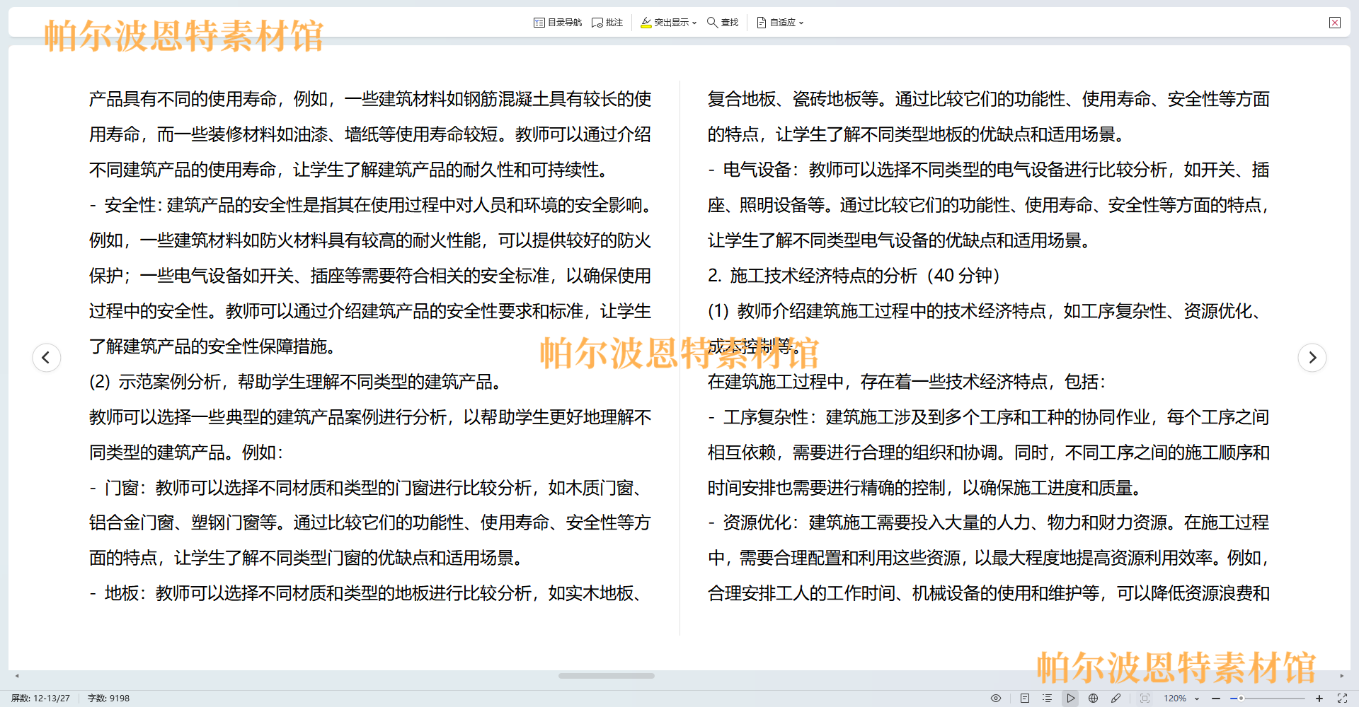
Task: Click the zoom out minus button
Action: (x=1216, y=698)
